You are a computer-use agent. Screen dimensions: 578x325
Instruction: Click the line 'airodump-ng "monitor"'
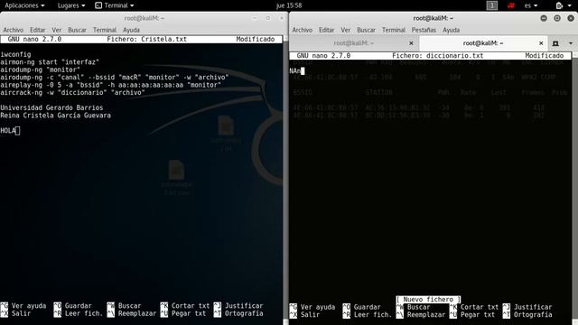[40, 70]
